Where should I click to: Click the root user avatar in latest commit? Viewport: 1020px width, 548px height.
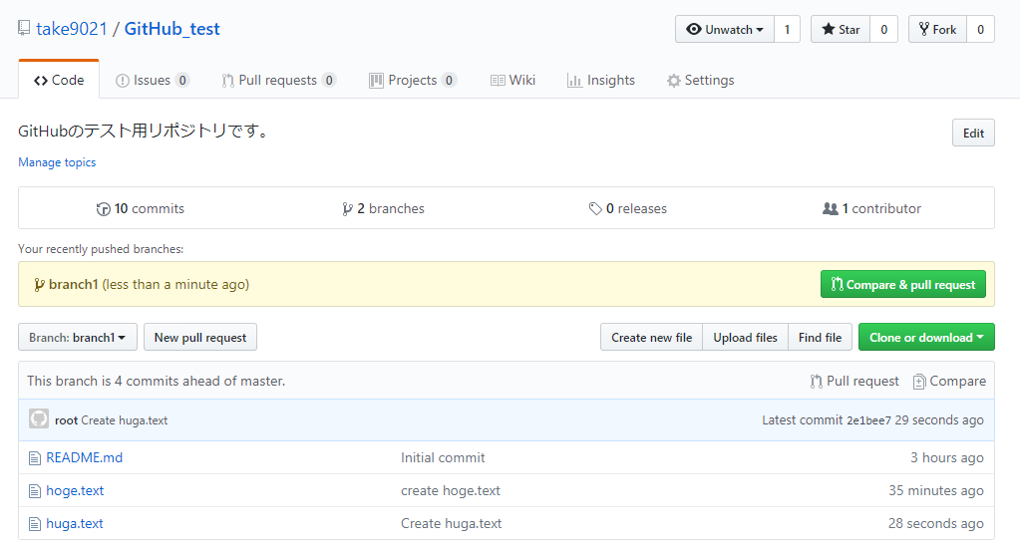pyautogui.click(x=39, y=419)
